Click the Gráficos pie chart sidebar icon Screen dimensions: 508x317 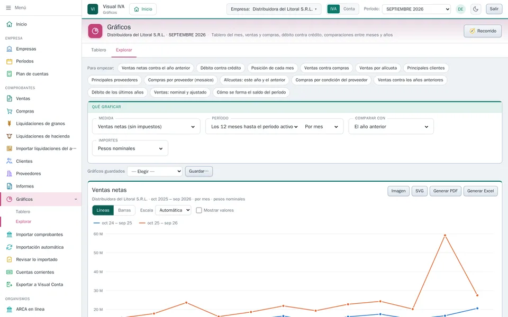(x=10, y=199)
